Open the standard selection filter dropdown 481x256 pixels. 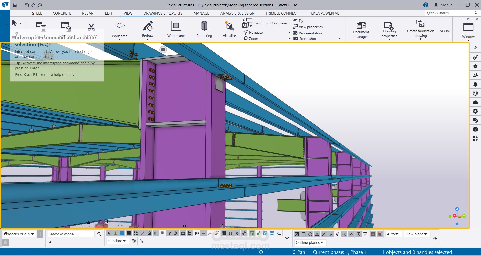pos(117,241)
